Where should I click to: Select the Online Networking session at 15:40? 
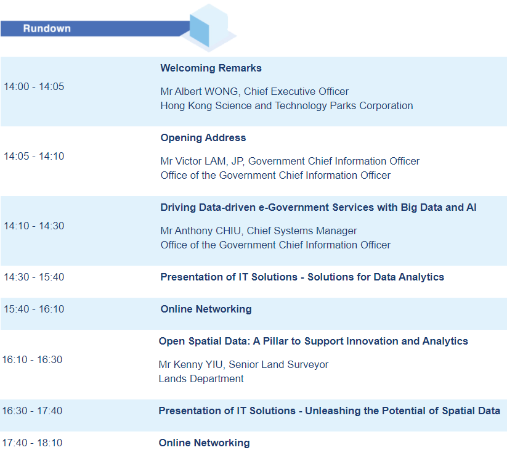[206, 309]
